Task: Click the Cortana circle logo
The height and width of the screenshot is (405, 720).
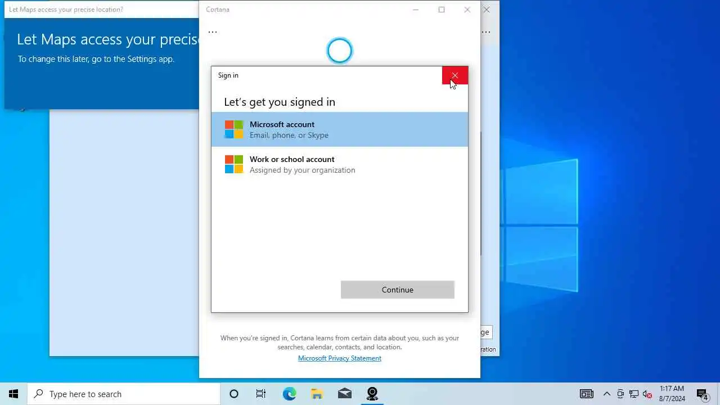Action: [x=339, y=51]
